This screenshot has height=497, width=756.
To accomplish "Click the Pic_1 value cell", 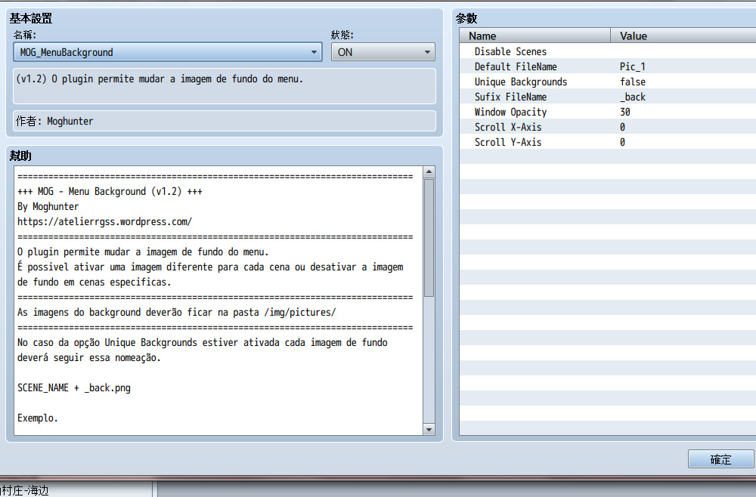I will click(633, 66).
